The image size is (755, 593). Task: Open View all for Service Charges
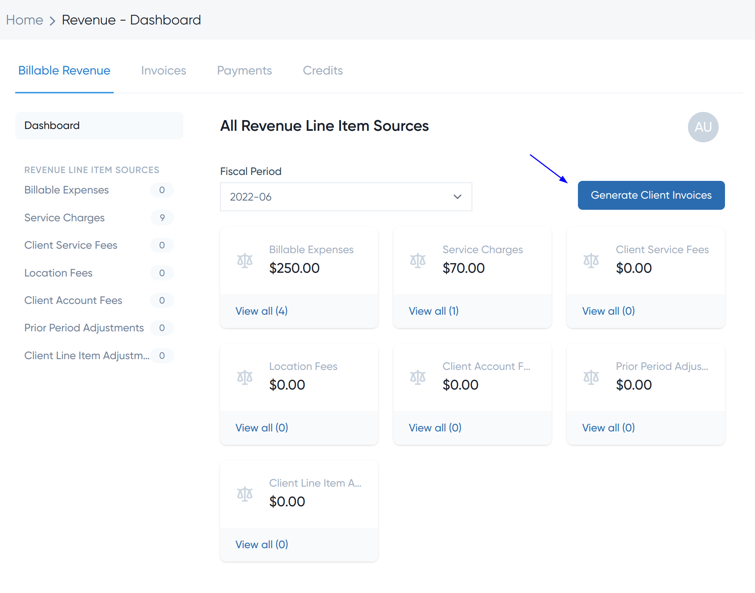[x=434, y=311]
